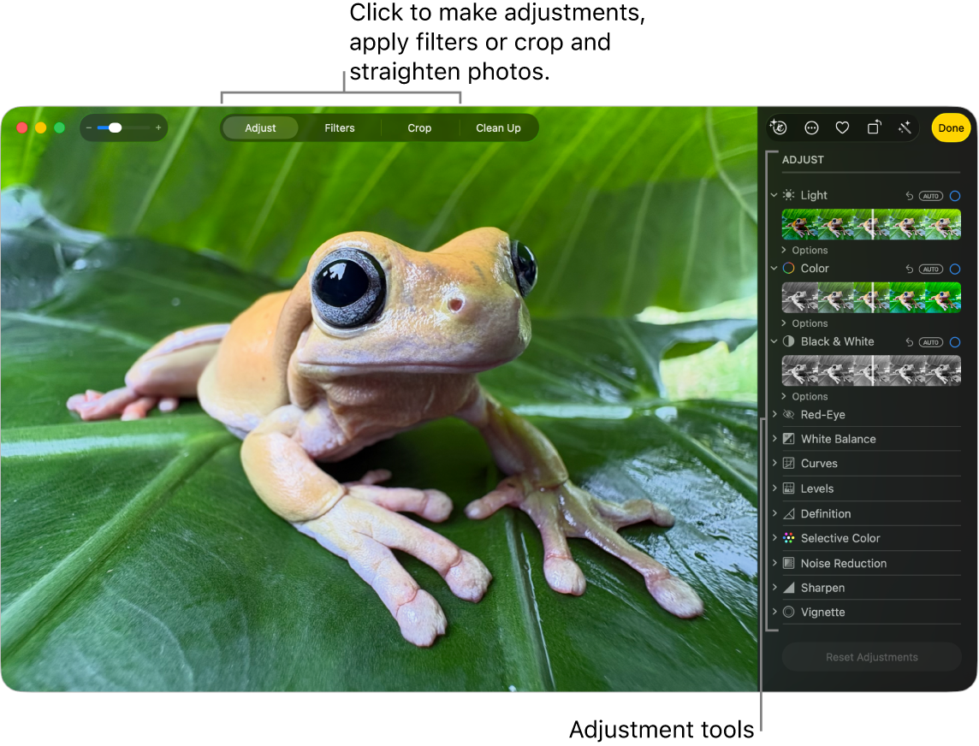979x746 pixels.
Task: Rotate the photo with the rotate icon
Action: pos(874,127)
